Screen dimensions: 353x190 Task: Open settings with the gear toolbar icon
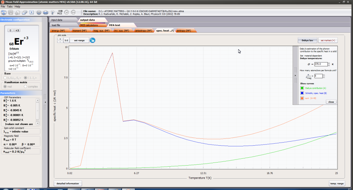(38, 13)
